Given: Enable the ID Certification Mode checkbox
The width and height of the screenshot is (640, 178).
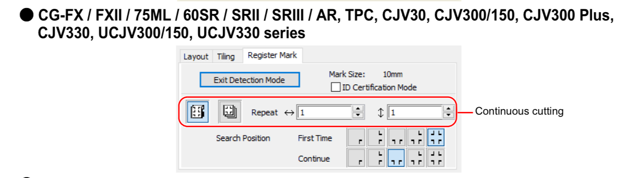Looking at the screenshot, I should point(335,87).
